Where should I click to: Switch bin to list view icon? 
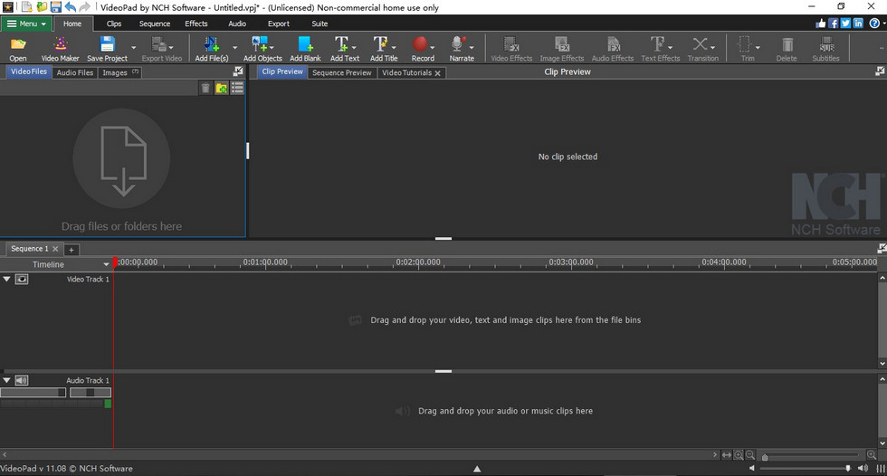[237, 88]
